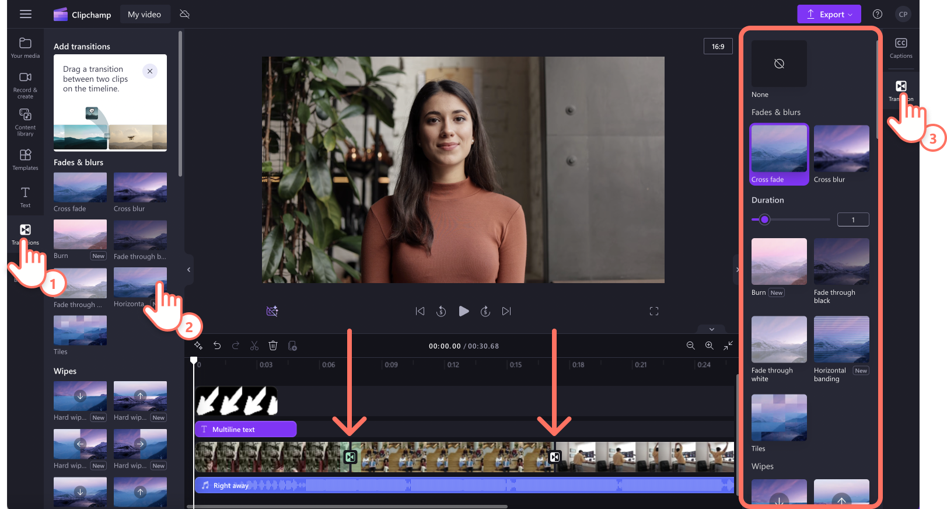Skip to the end of video
The image size is (947, 509).
click(x=506, y=311)
